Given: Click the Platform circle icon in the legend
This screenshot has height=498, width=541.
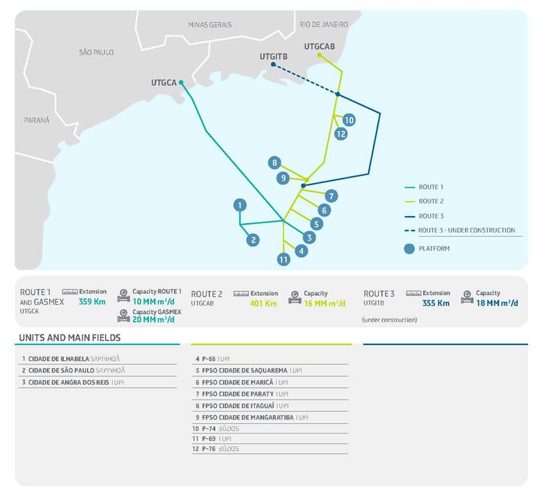Looking at the screenshot, I should click(x=411, y=247).
